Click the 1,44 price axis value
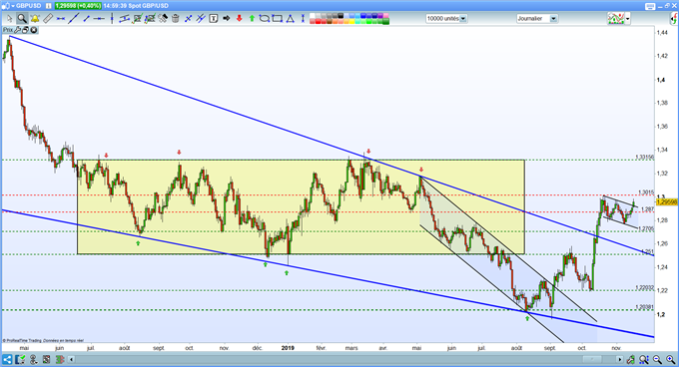This screenshot has width=679, height=367. coord(662,33)
